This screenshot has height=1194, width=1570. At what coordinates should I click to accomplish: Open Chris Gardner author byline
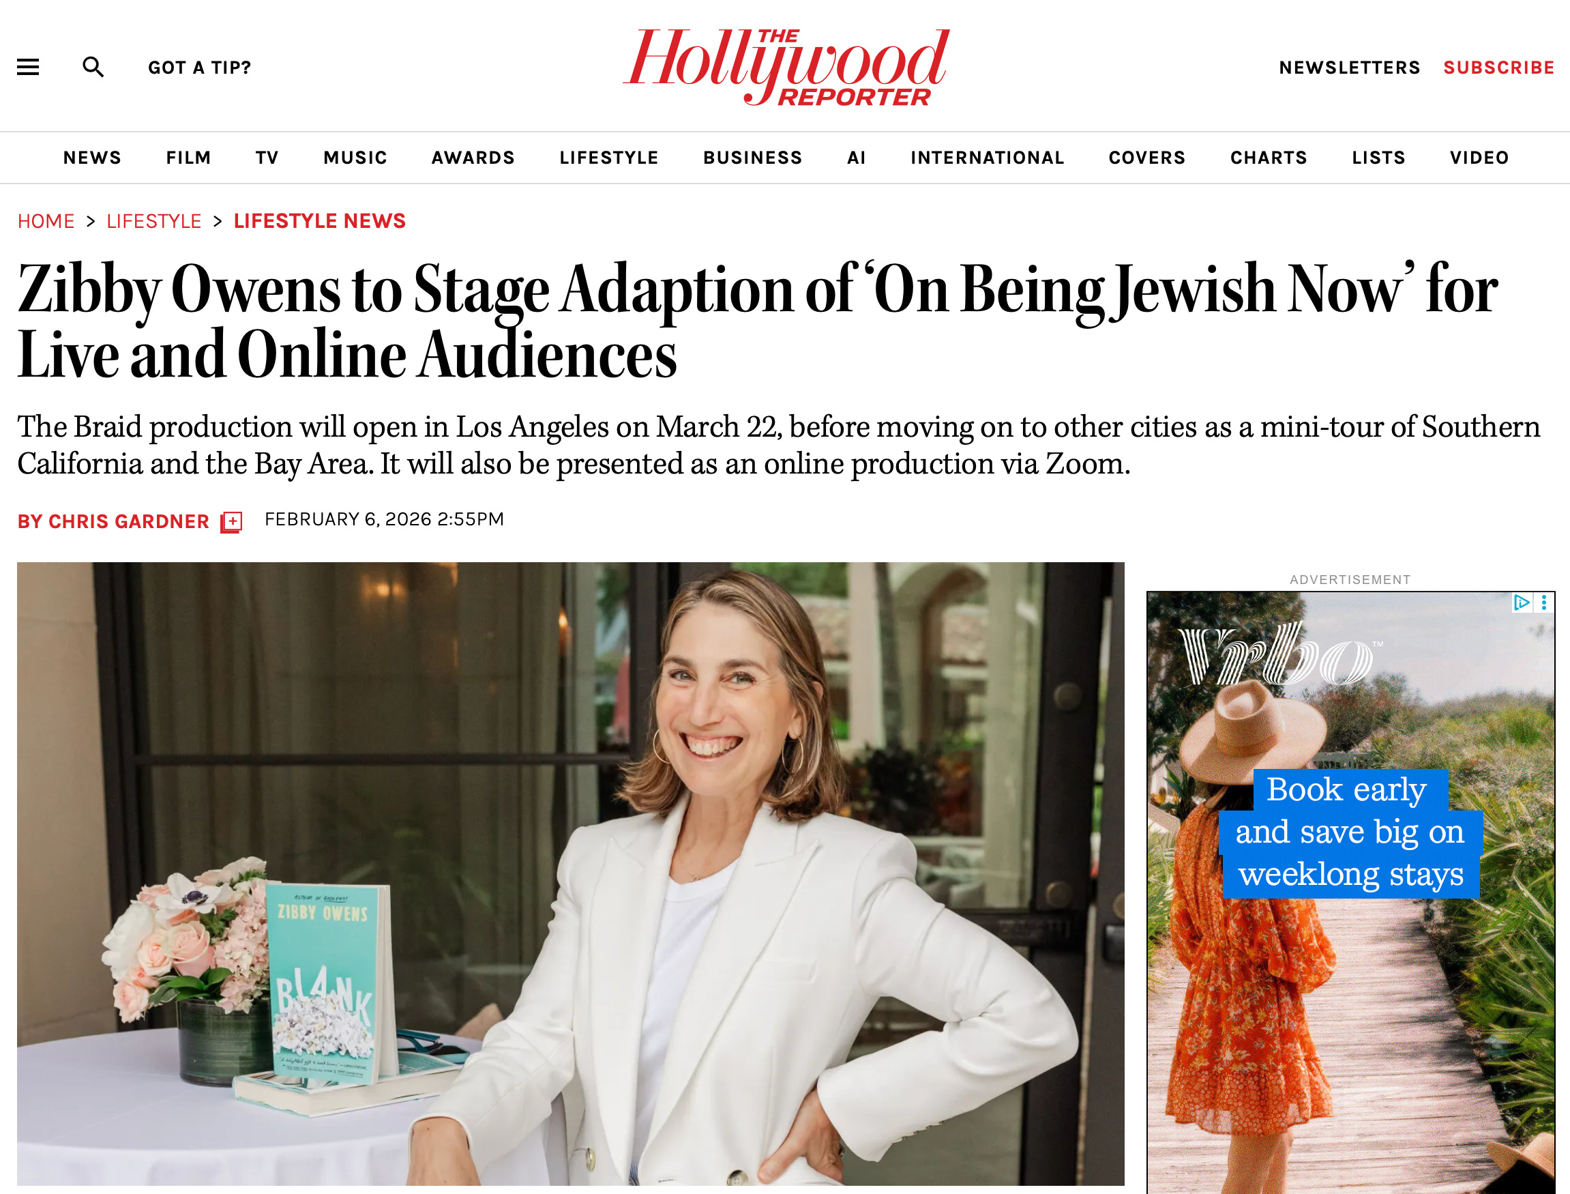coord(114,522)
